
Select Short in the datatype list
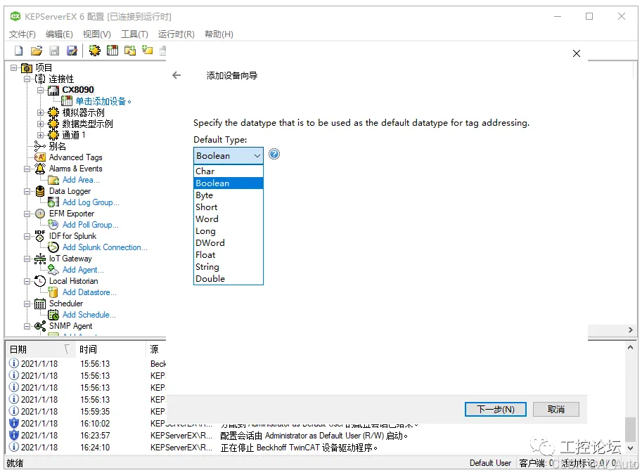[x=229, y=207]
